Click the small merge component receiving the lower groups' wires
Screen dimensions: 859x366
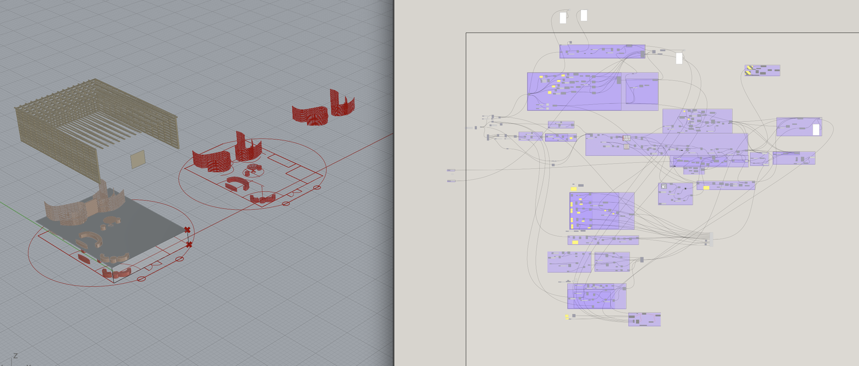(x=642, y=260)
